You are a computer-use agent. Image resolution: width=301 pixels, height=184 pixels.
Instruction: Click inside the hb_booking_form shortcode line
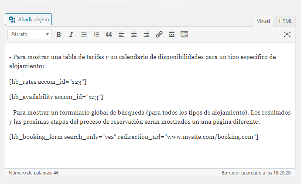tap(133, 137)
